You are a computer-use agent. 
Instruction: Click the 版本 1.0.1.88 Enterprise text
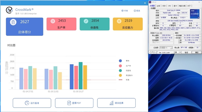tap(26, 14)
